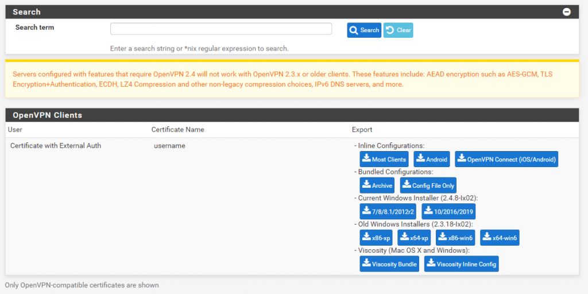This screenshot has height=294, width=588.
Task: Click into the Search term input field
Action: [221, 29]
